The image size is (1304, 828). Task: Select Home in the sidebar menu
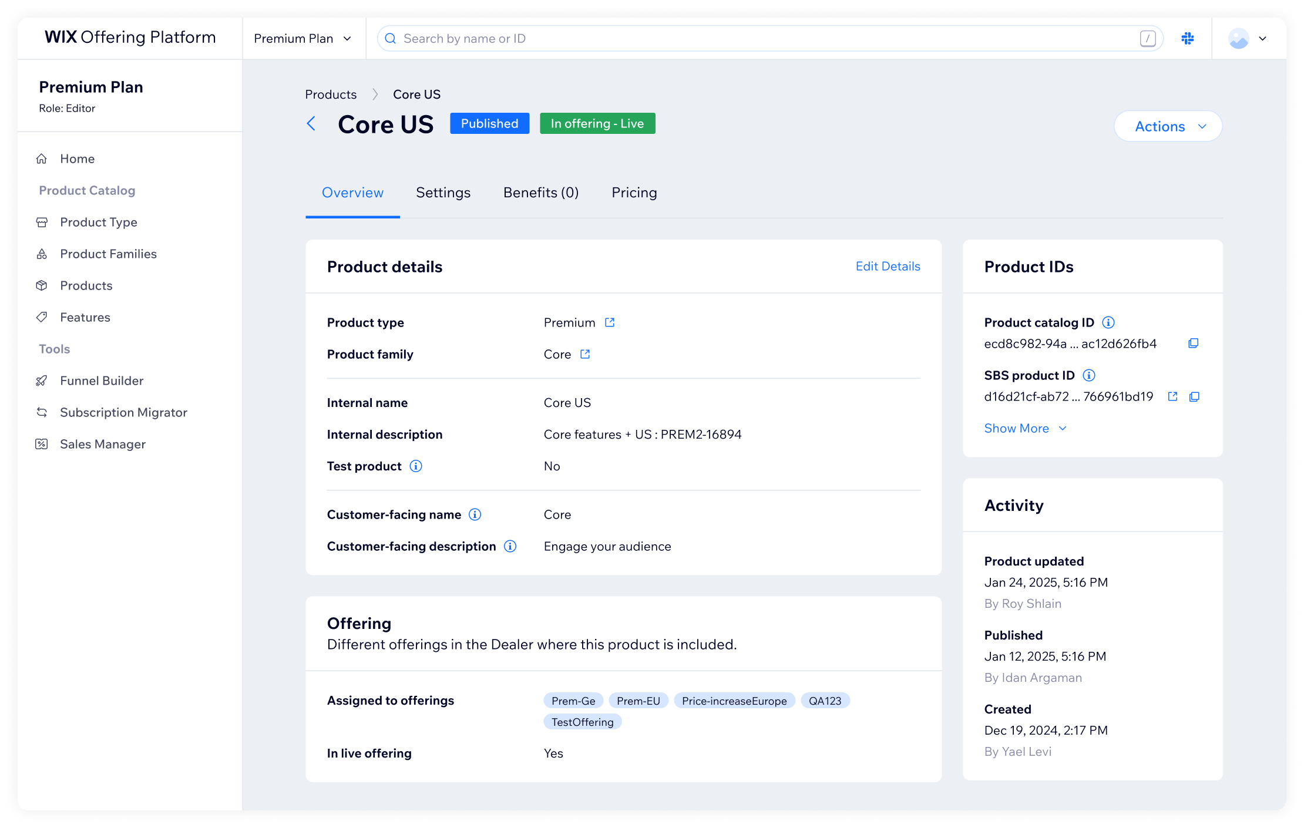[x=77, y=159]
